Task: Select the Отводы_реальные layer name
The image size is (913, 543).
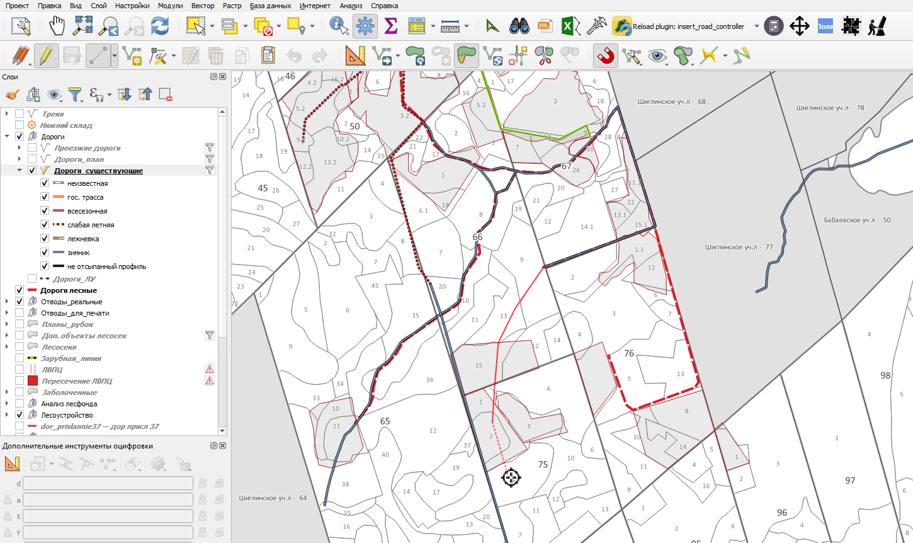Action: point(71,302)
